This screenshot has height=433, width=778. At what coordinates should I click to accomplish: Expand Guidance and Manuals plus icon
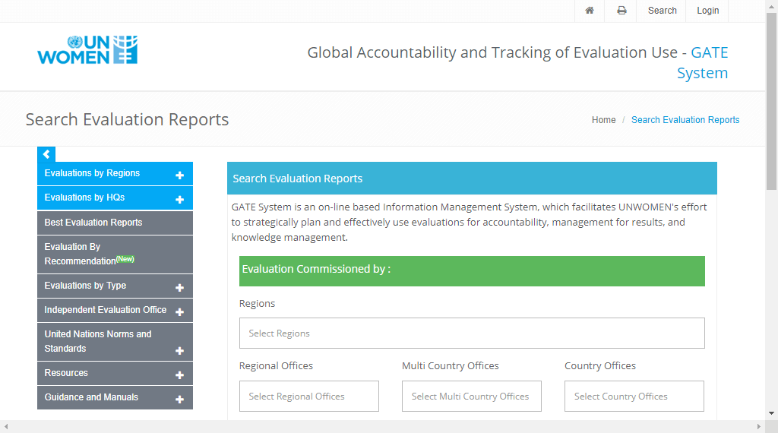pyautogui.click(x=179, y=400)
